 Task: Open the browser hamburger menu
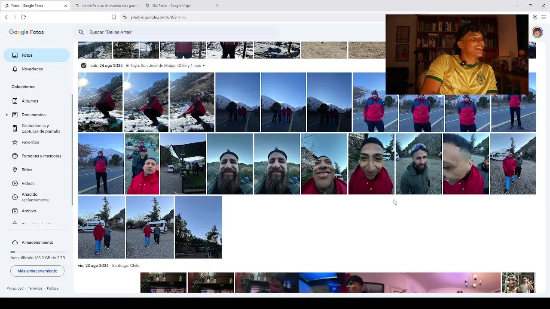click(x=544, y=17)
